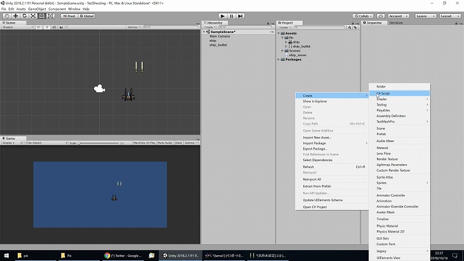Click the Pause button

(x=231, y=16)
